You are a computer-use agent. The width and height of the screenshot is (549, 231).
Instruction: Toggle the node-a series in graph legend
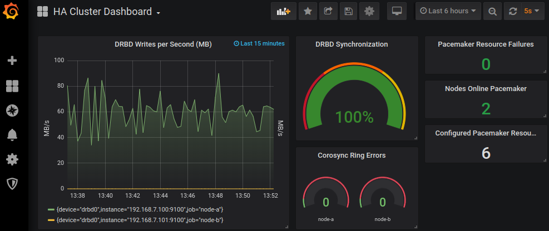(x=136, y=209)
